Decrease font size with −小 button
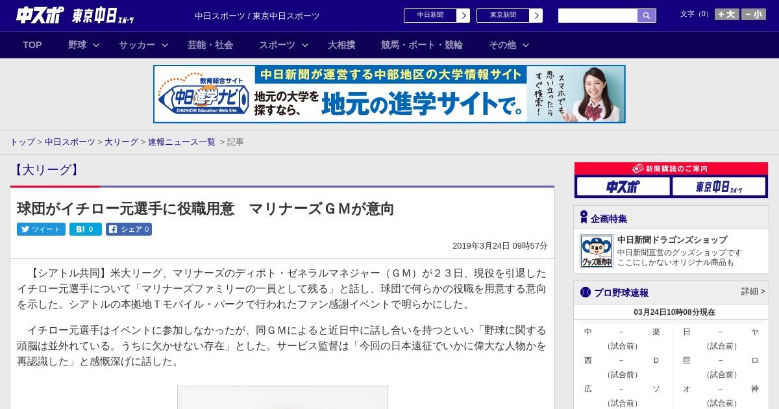Image resolution: width=779 pixels, height=409 pixels. coord(754,14)
